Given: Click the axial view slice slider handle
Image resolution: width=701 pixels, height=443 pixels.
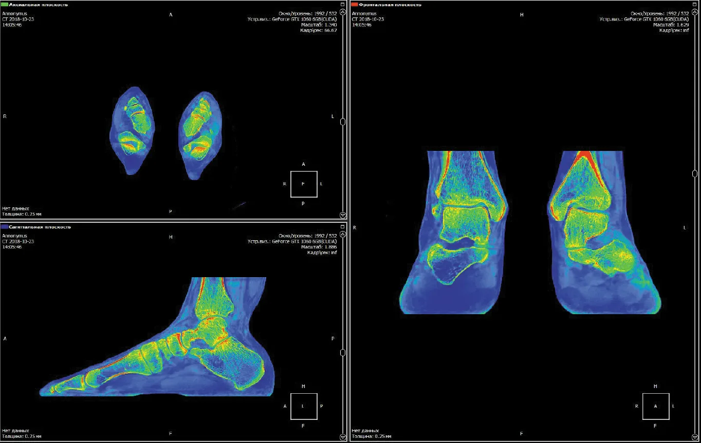Looking at the screenshot, I should [x=343, y=122].
